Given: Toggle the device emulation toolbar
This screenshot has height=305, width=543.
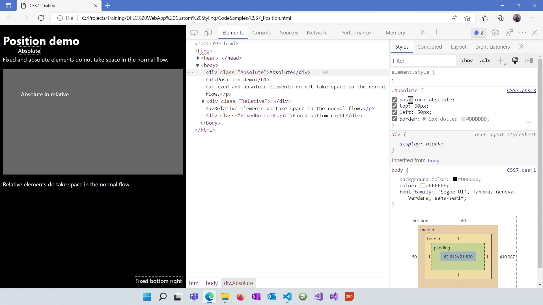Looking at the screenshot, I should 208,32.
